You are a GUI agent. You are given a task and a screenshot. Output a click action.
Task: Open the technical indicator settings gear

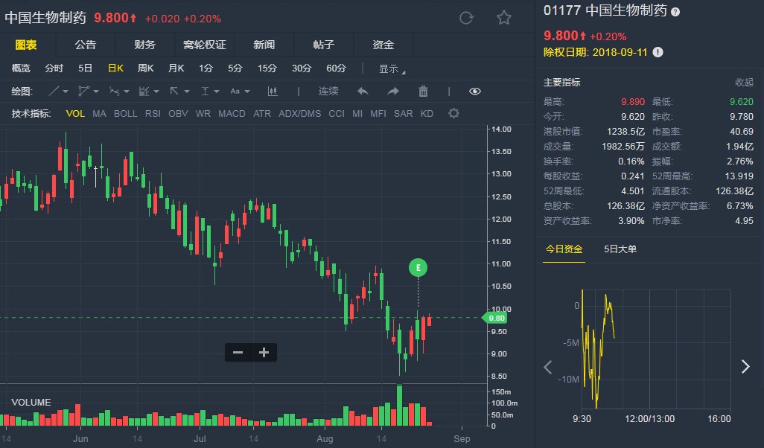pos(453,113)
